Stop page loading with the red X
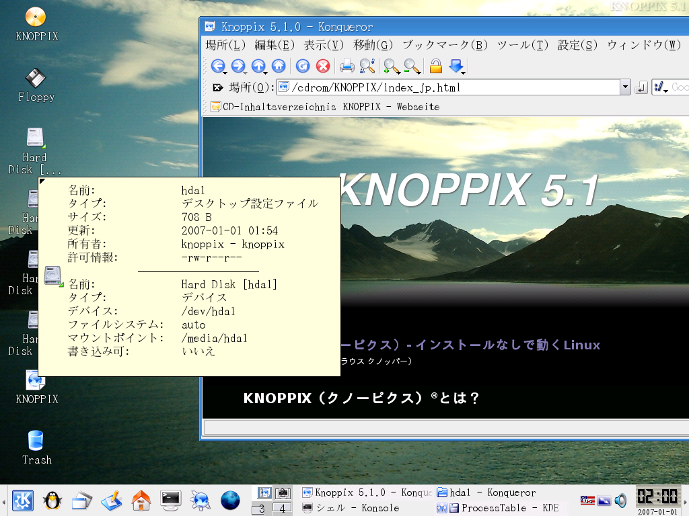 323,67
